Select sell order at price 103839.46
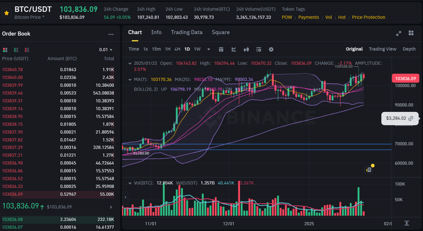 pos(58,93)
